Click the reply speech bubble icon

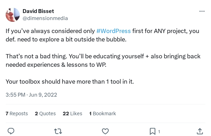(x=11, y=131)
